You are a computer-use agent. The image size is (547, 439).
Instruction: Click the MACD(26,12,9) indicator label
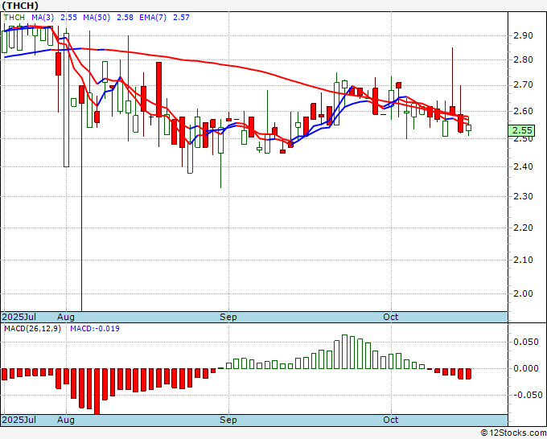pos(32,329)
